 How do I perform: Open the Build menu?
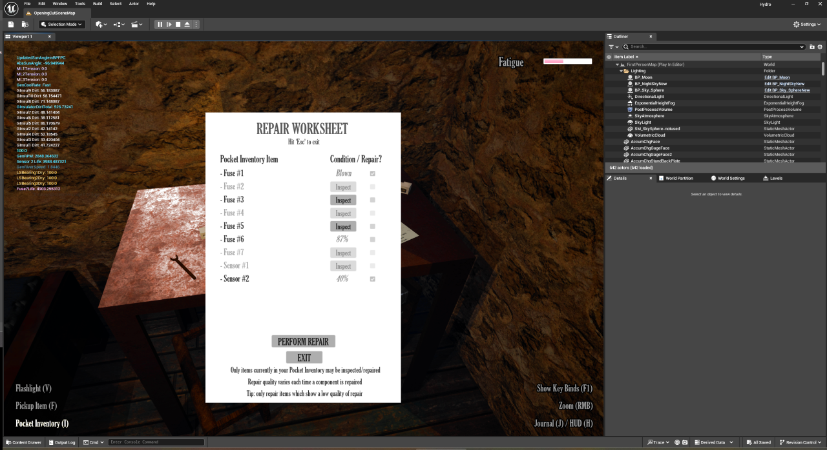[x=97, y=4]
